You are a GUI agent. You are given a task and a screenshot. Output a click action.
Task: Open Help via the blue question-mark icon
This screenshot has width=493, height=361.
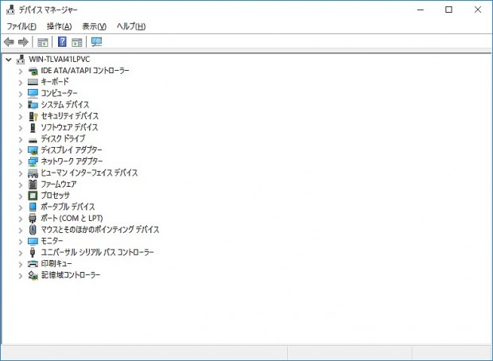[x=62, y=41]
